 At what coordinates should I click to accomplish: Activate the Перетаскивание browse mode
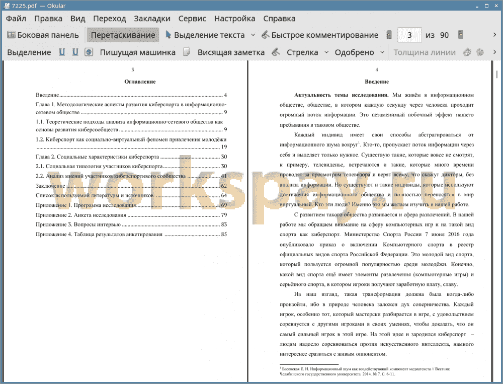[x=123, y=35]
